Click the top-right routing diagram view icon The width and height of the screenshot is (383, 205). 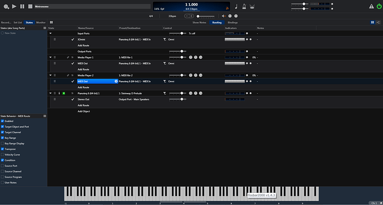coord(378,22)
